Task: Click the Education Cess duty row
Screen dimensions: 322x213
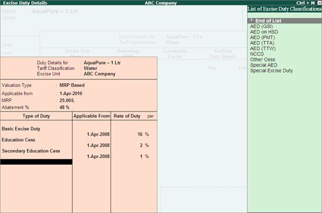Action: (18, 139)
